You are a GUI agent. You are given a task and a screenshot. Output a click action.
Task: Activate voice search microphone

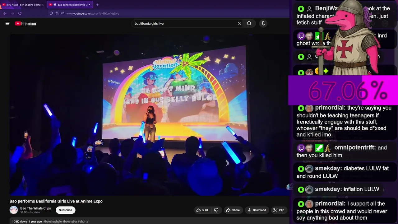tap(263, 23)
